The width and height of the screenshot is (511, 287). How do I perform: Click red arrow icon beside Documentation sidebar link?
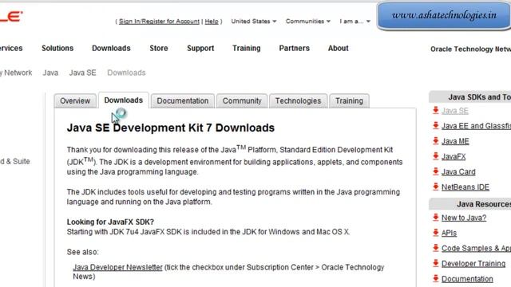pyautogui.click(x=435, y=278)
